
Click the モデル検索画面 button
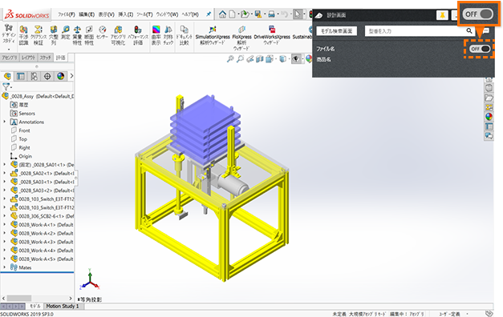(x=336, y=31)
